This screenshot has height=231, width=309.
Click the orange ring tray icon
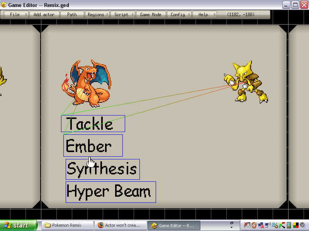coord(254,225)
